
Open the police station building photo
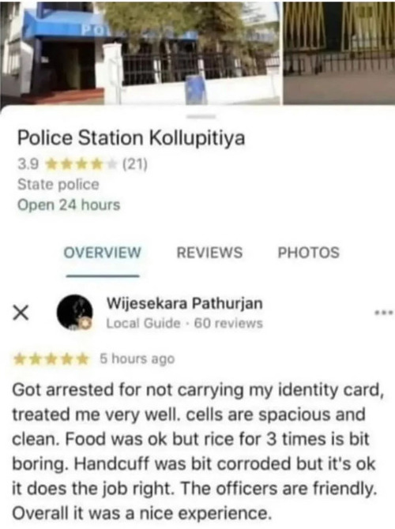140,52
